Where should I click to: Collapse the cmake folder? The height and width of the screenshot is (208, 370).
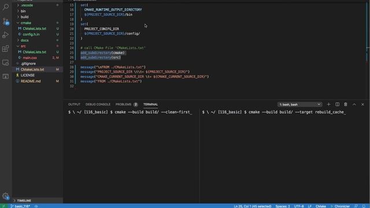pyautogui.click(x=25, y=23)
